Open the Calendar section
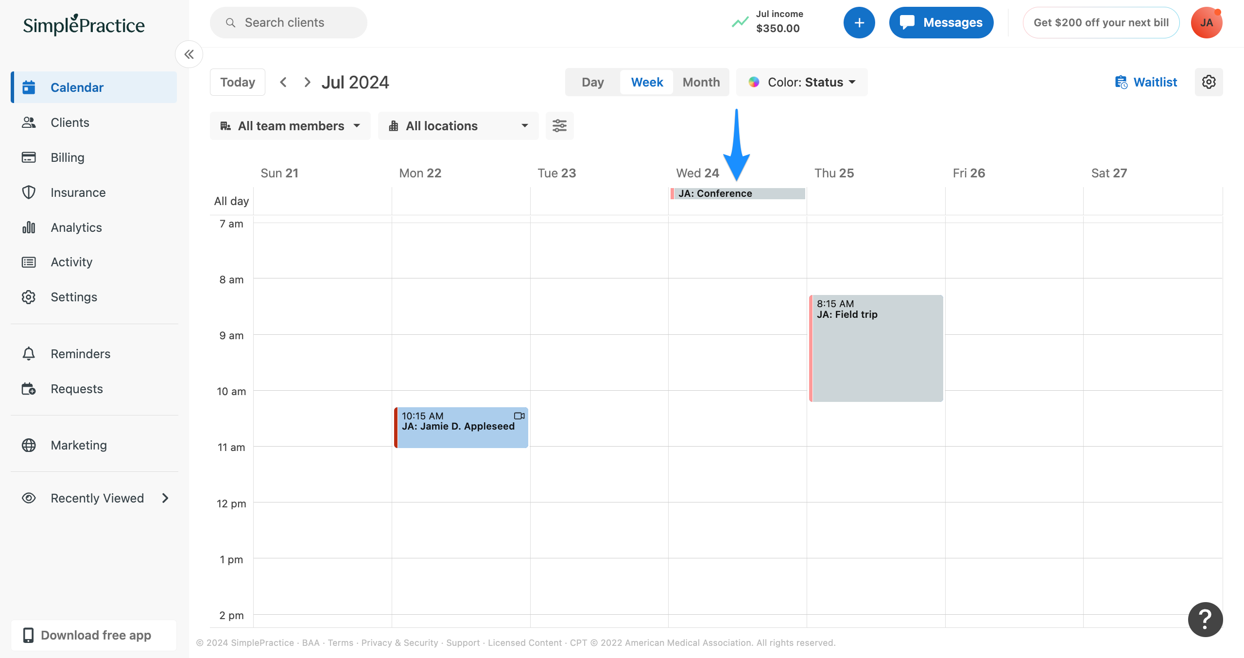 pos(94,87)
